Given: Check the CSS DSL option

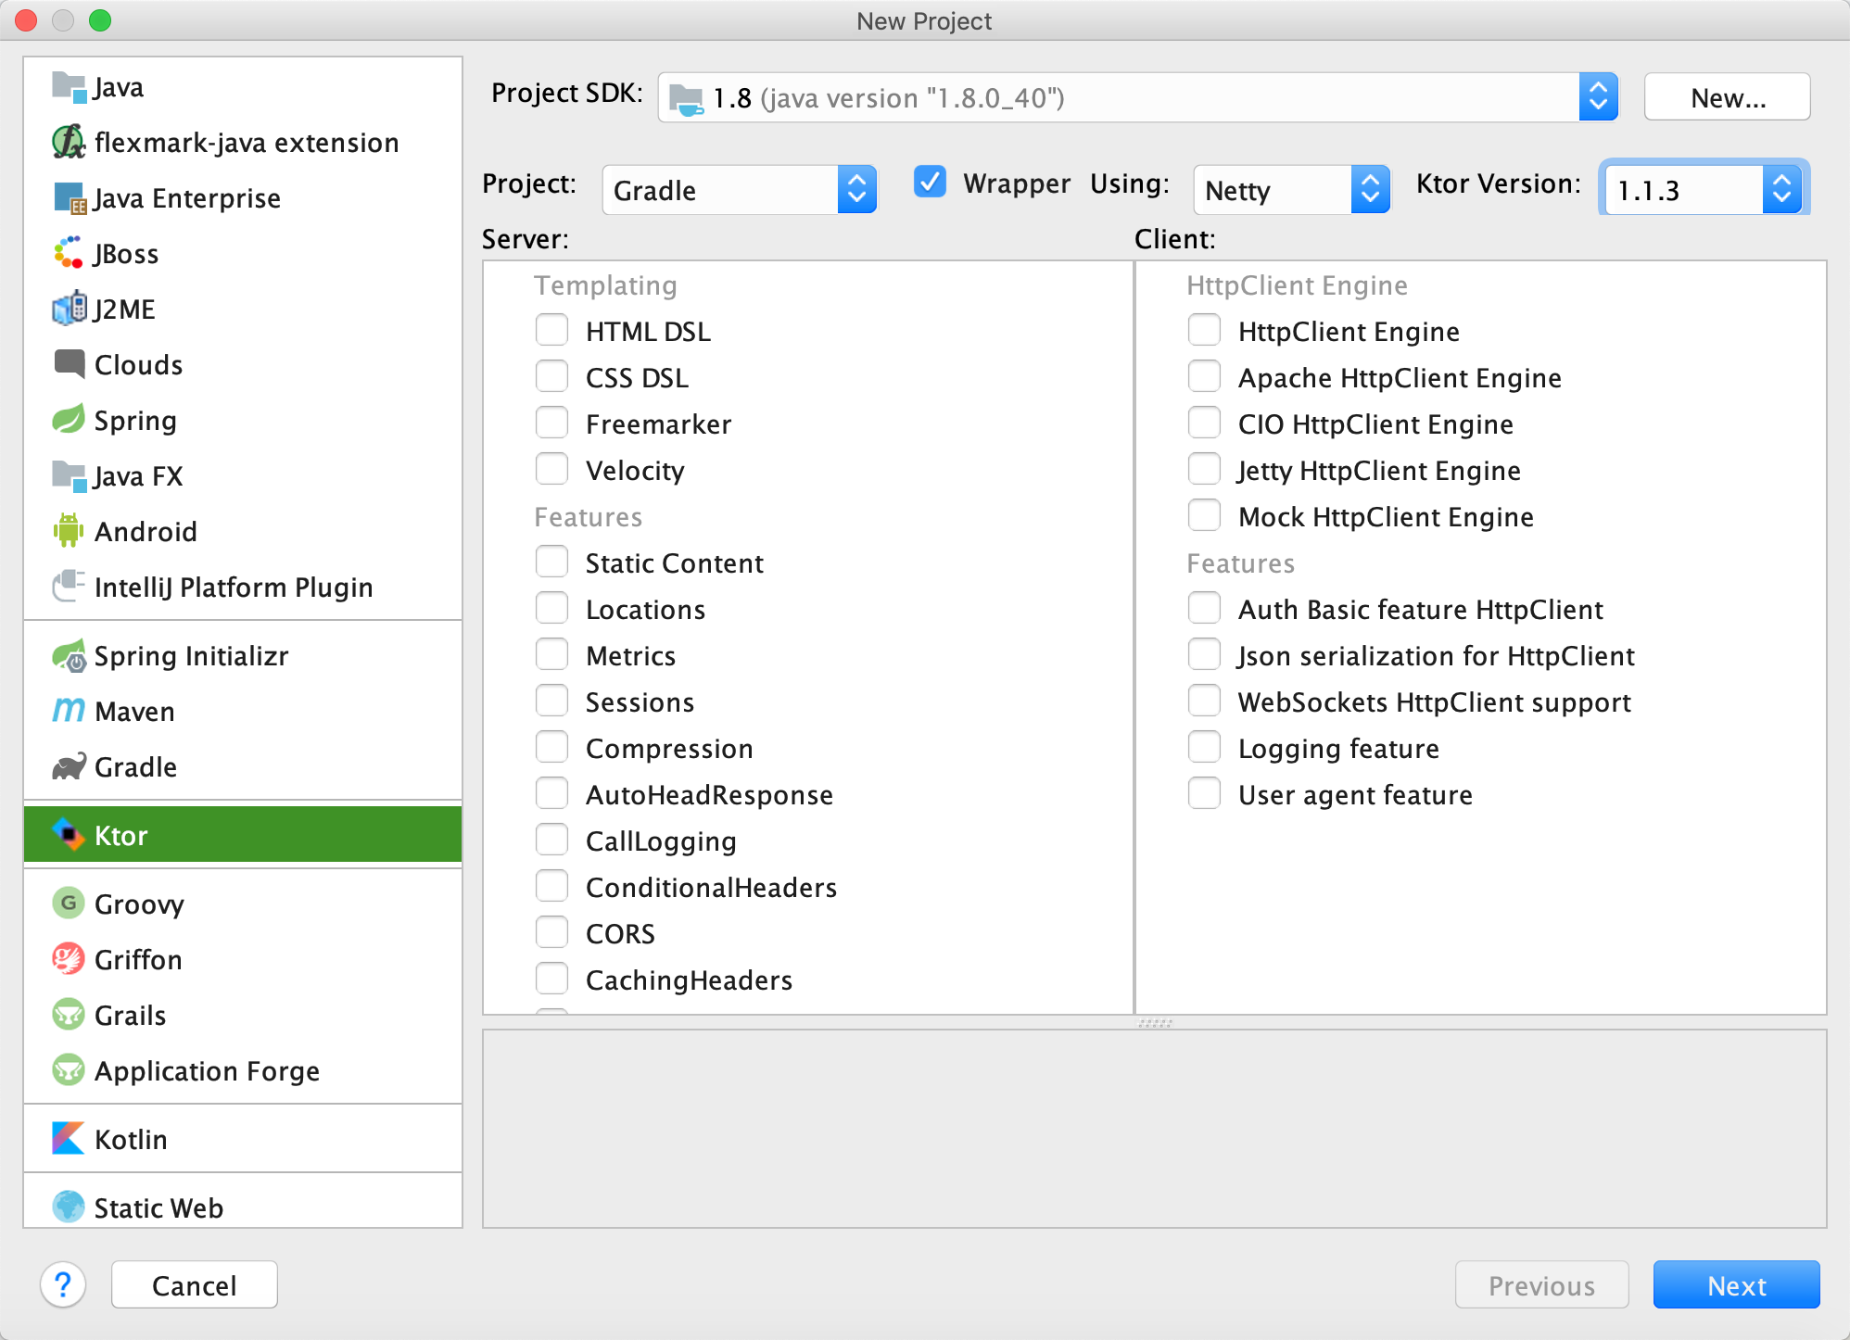Looking at the screenshot, I should tap(552, 376).
